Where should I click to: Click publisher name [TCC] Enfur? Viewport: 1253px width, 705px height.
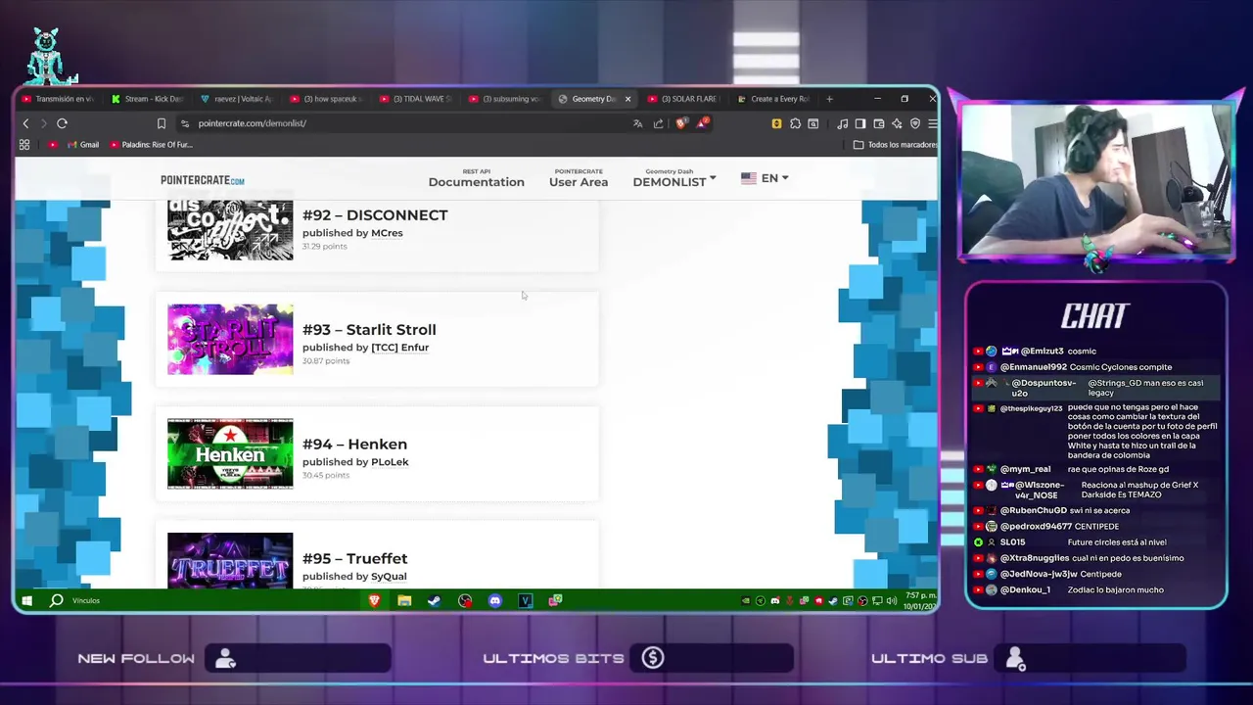(x=399, y=348)
